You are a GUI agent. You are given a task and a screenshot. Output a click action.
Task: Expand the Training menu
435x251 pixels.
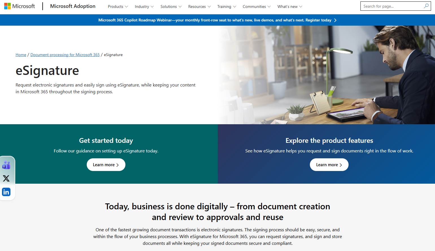point(227,6)
